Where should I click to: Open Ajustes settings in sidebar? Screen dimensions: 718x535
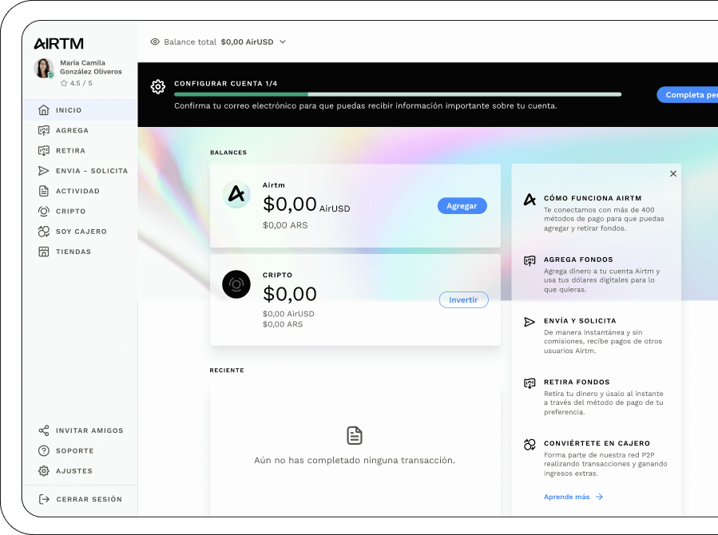[73, 471]
